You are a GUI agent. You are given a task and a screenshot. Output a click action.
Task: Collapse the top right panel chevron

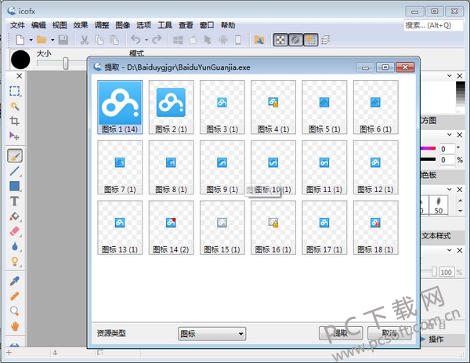(x=450, y=75)
